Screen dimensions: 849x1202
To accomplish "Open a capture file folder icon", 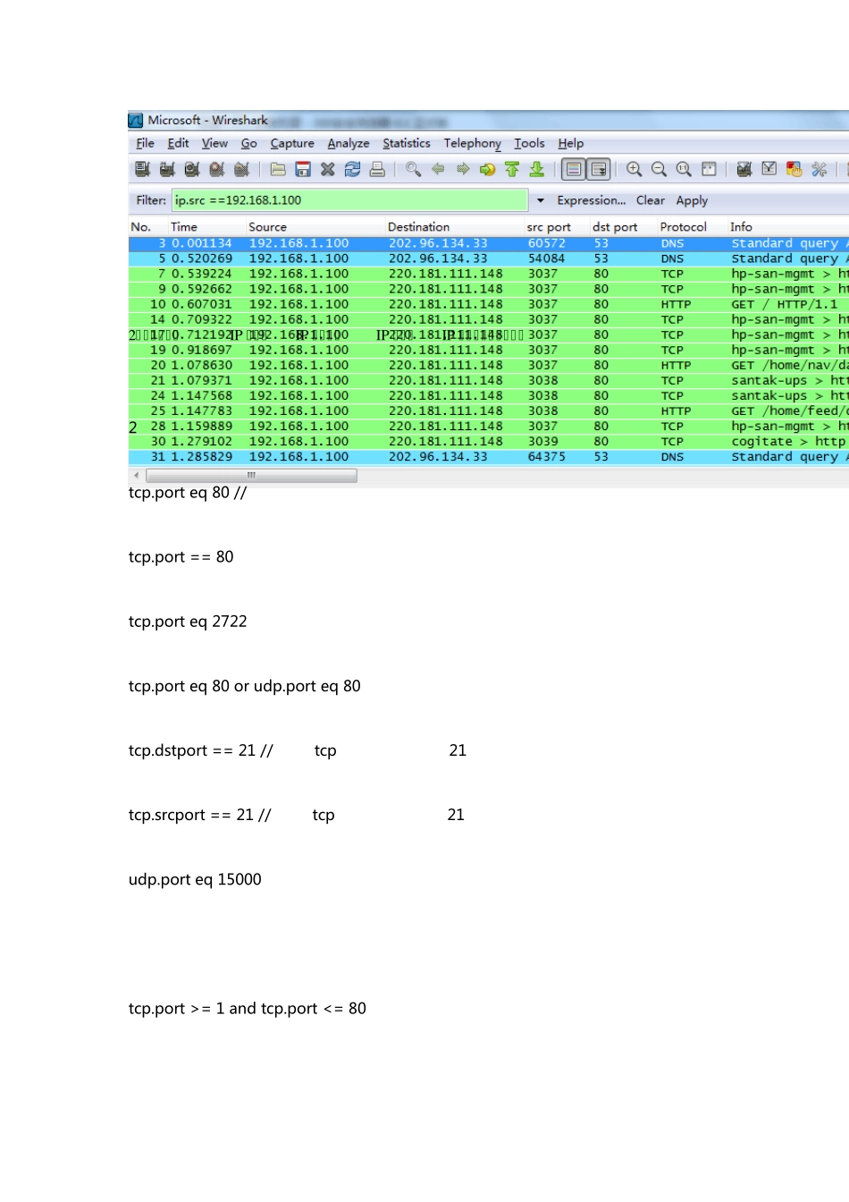I will point(278,169).
